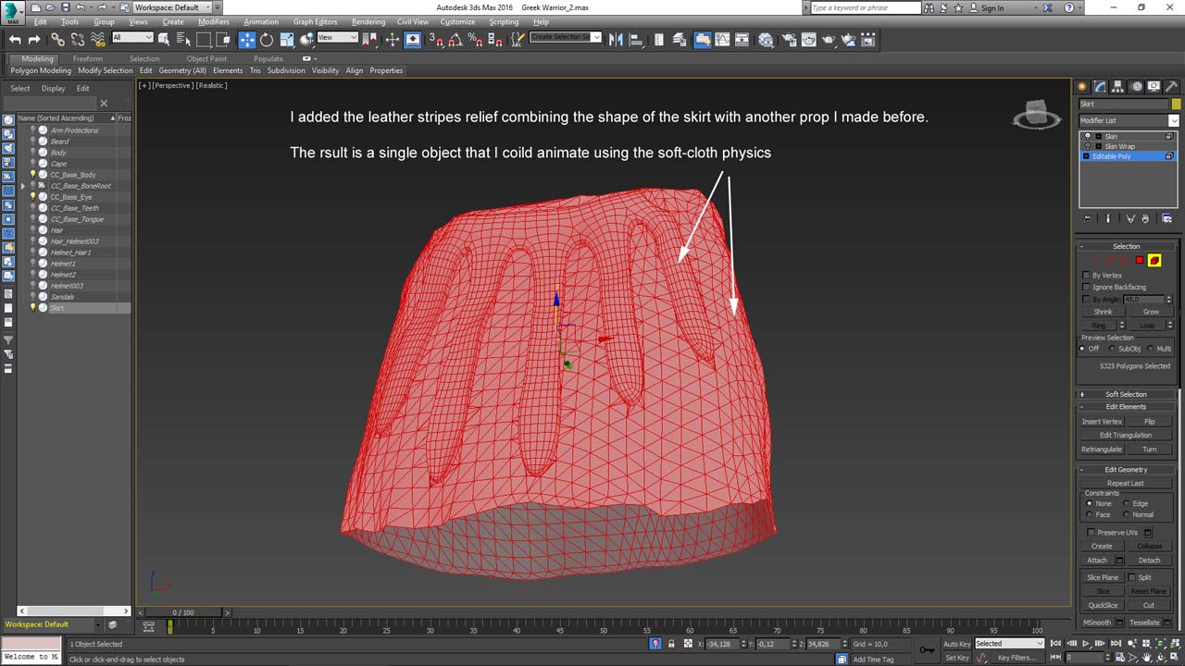Click the Unlink Selection tool
Image resolution: width=1185 pixels, height=666 pixels.
[x=78, y=40]
